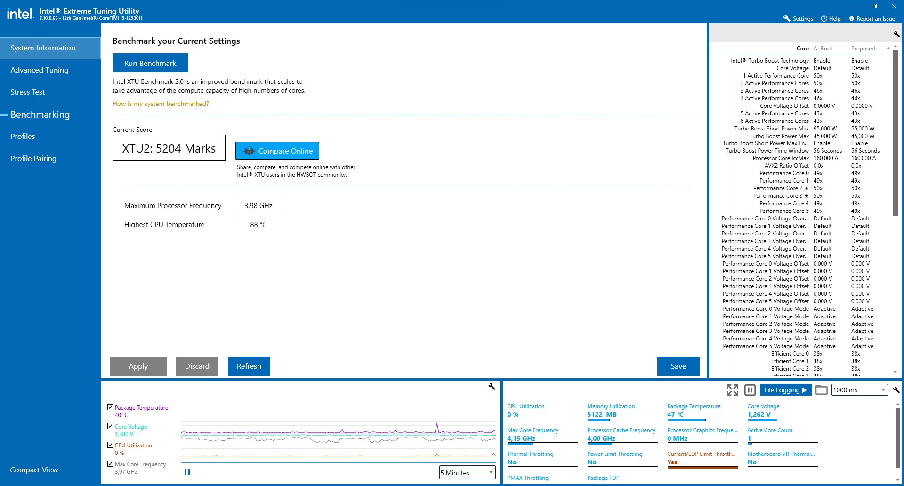Expand monitor panel with the fullscreen arrows icon
904x486 pixels.
pyautogui.click(x=732, y=389)
